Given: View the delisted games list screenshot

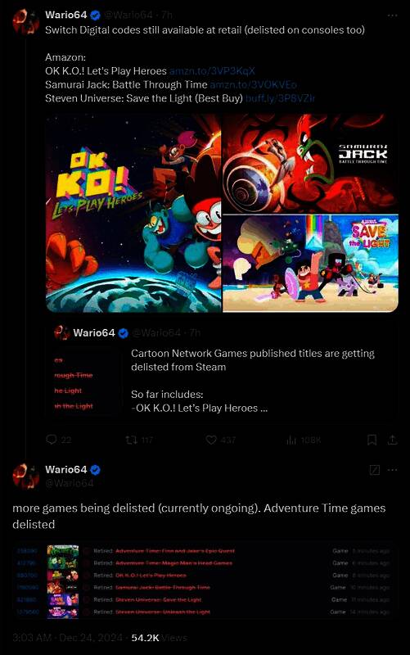Looking at the screenshot, I should click(x=205, y=581).
